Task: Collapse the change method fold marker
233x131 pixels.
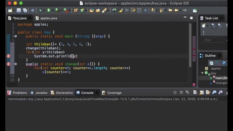Action: tap(16, 64)
